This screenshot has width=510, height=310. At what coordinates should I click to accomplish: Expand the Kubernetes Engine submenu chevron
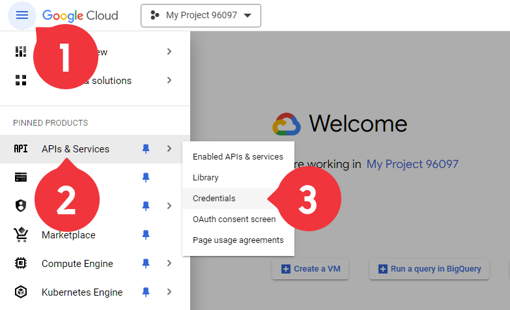169,292
